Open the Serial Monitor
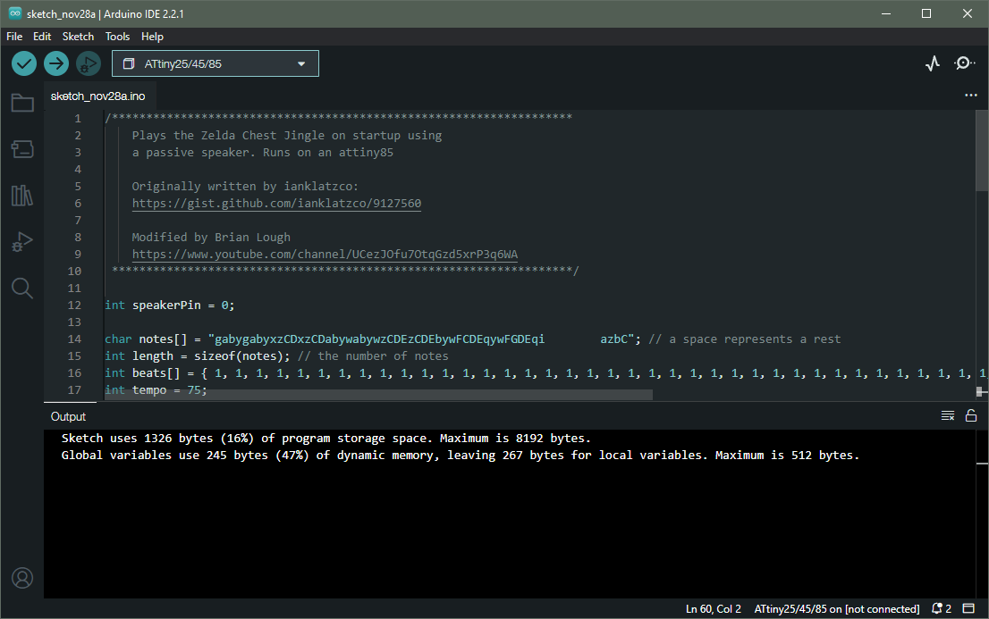Viewport: 989px width, 619px height. [964, 63]
